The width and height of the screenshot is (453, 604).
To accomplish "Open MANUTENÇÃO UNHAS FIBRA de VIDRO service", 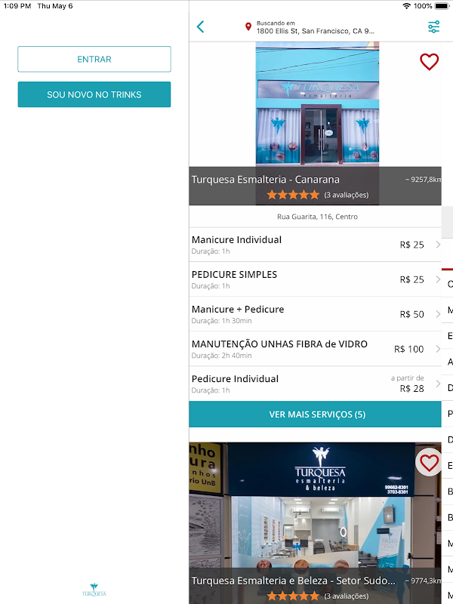I will pyautogui.click(x=315, y=349).
